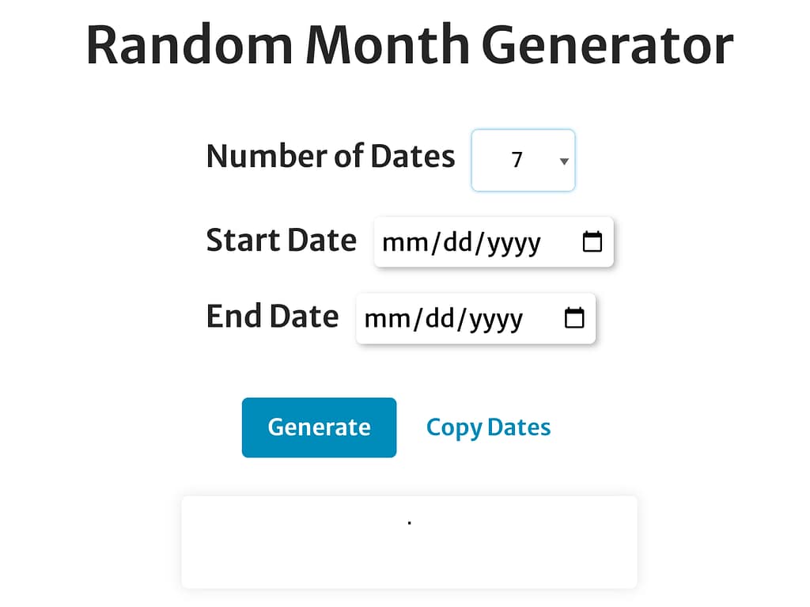Click the Number of Dates label

tap(331, 157)
